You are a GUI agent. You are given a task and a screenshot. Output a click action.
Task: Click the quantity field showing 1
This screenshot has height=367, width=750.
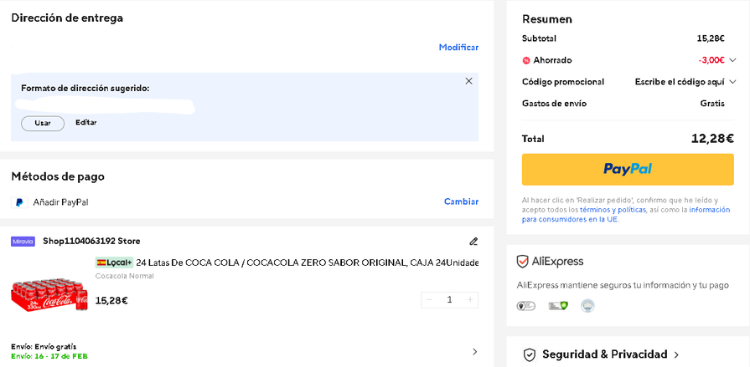point(450,300)
